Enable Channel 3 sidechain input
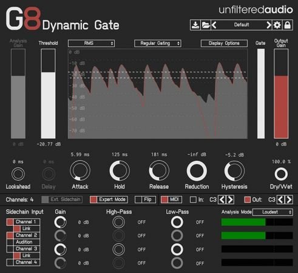Viewport: 298px width, 273px height. point(23,249)
